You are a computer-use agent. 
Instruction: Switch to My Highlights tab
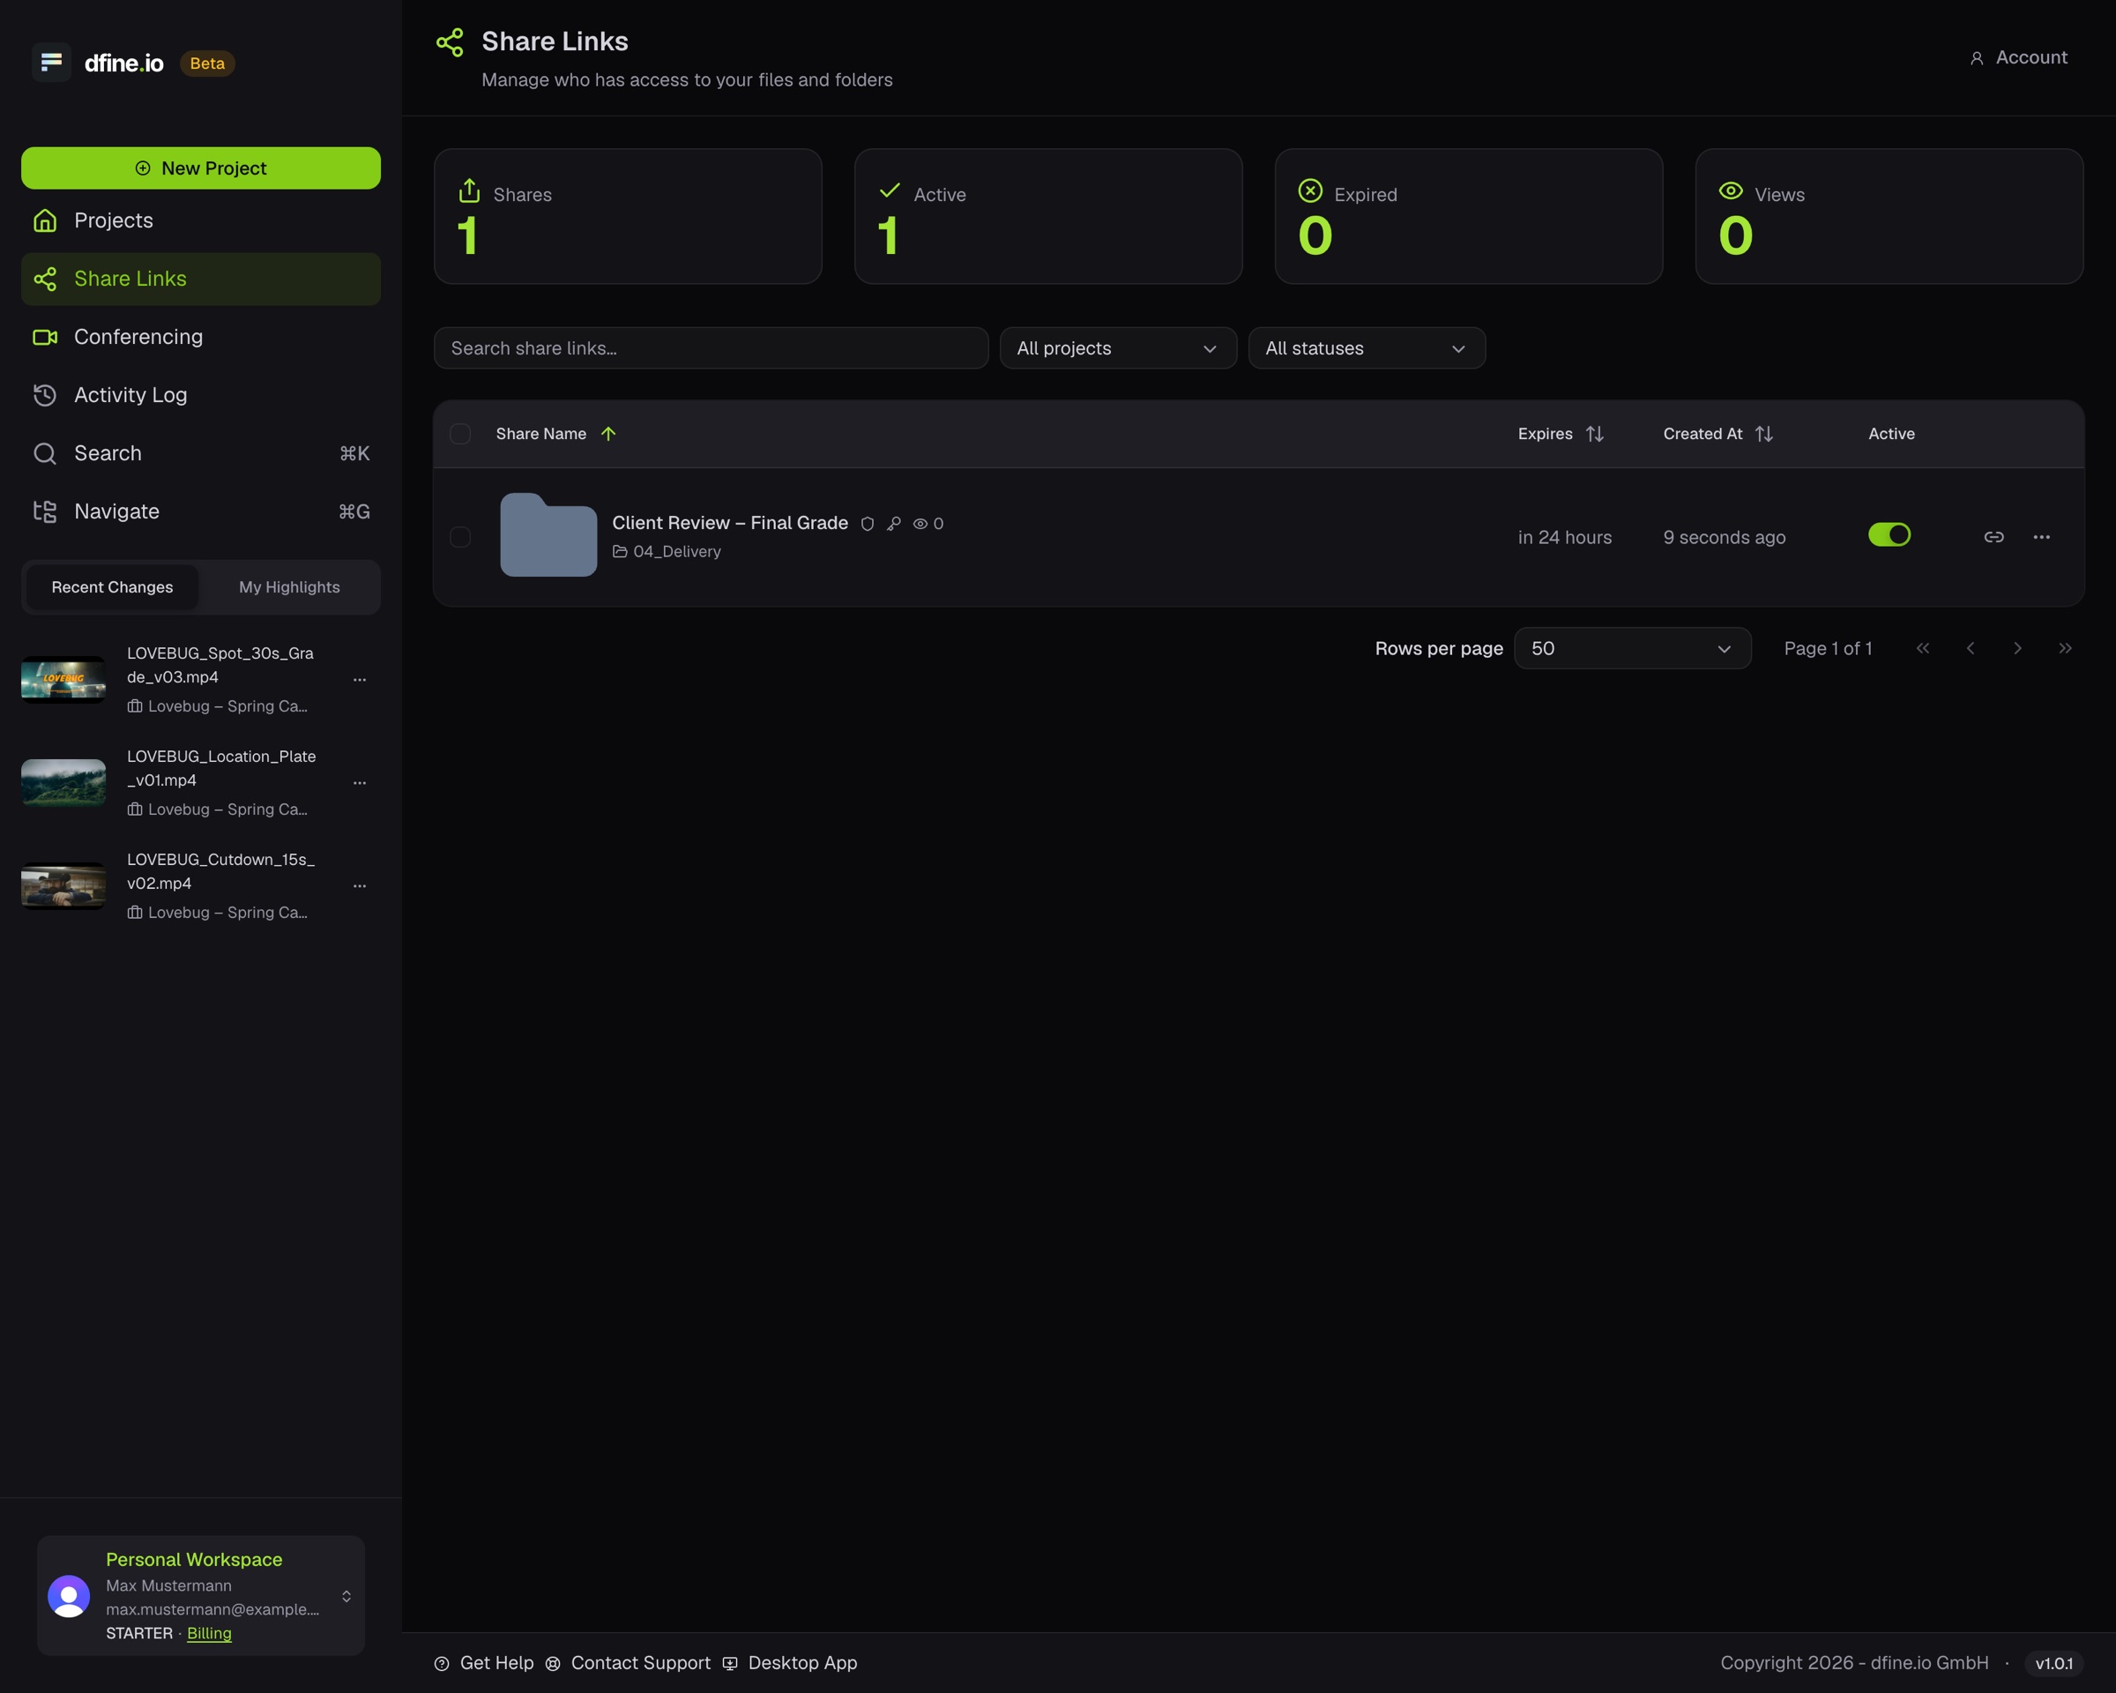click(289, 587)
